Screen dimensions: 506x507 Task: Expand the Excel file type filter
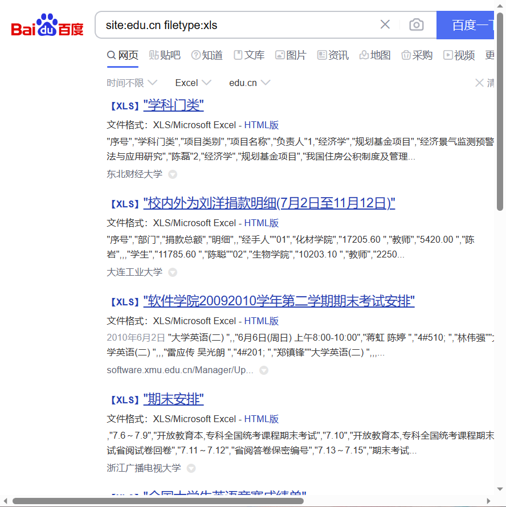[x=193, y=83]
